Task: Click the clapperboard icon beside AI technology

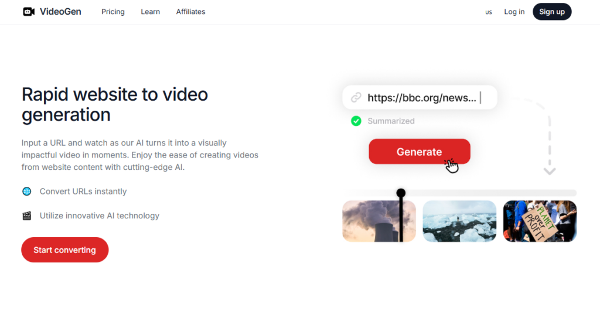Action: point(27,216)
